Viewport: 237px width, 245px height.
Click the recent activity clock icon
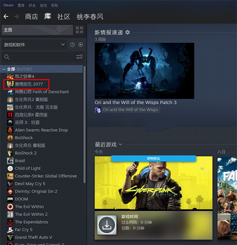point(73,45)
